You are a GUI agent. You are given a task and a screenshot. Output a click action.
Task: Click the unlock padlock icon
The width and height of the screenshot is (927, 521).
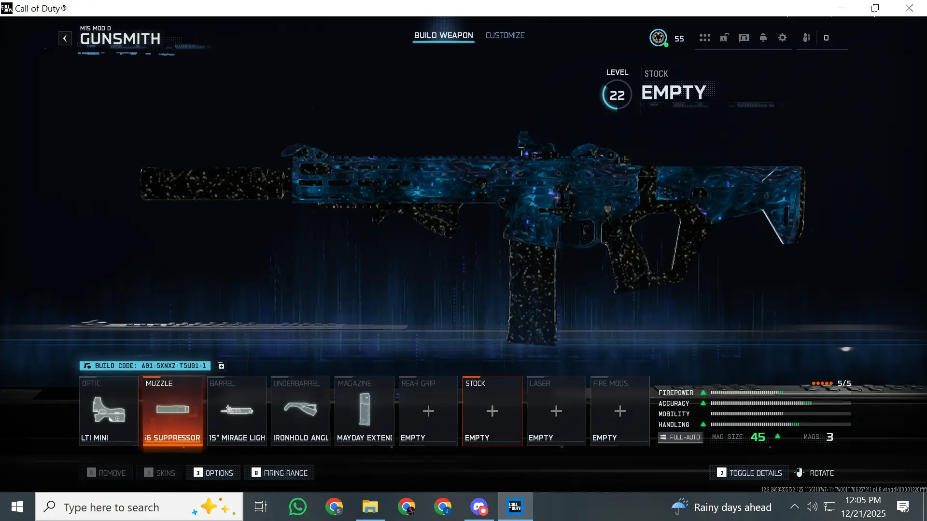(x=724, y=38)
